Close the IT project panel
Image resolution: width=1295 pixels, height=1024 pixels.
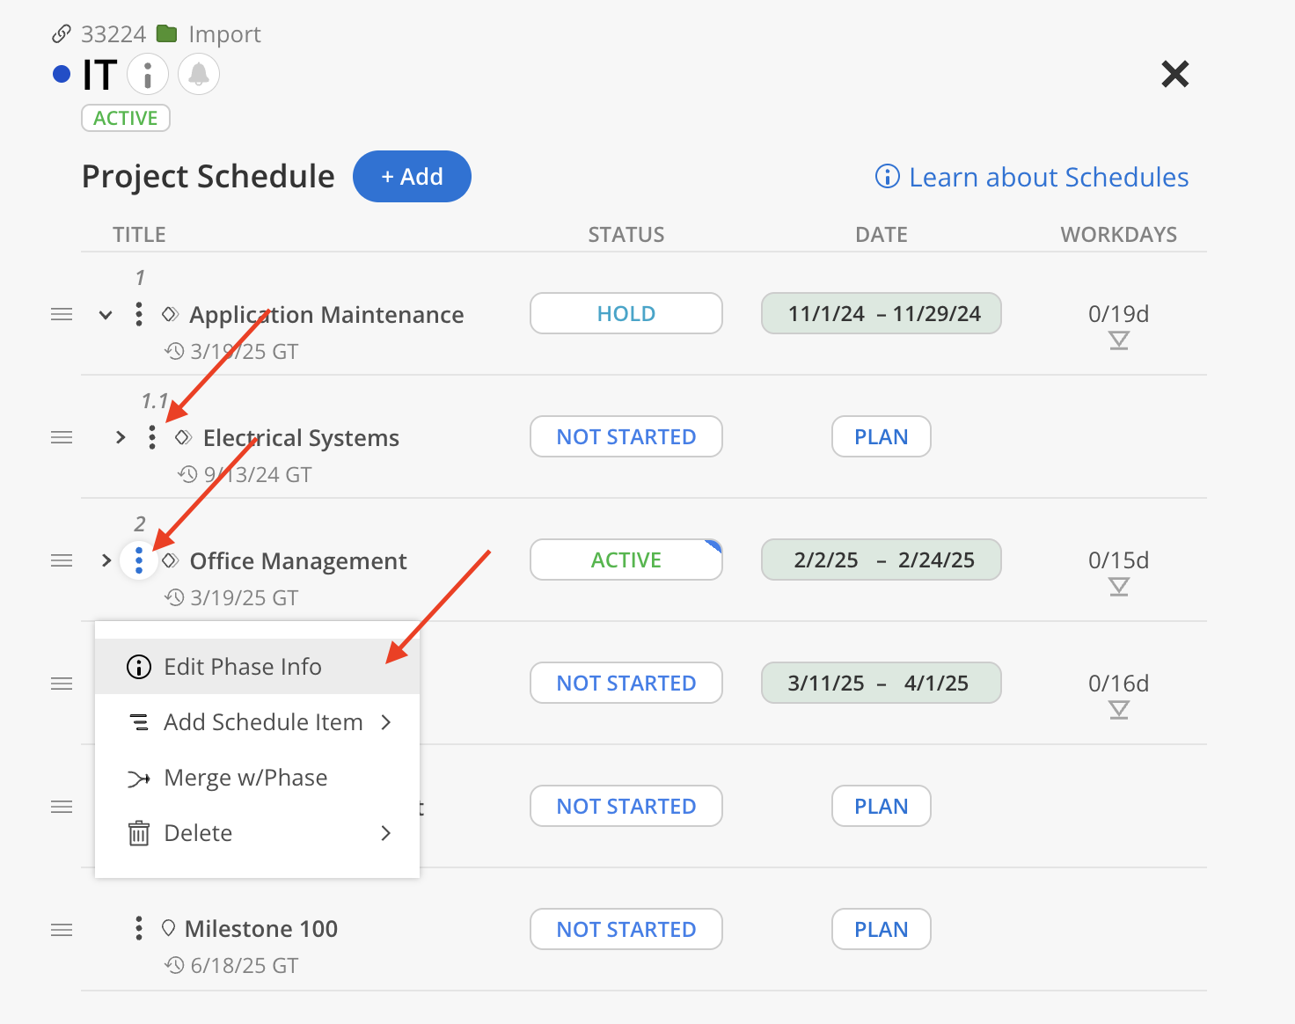[x=1175, y=74]
